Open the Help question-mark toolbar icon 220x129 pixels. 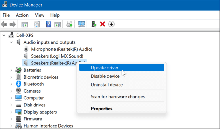[x=48, y=24]
